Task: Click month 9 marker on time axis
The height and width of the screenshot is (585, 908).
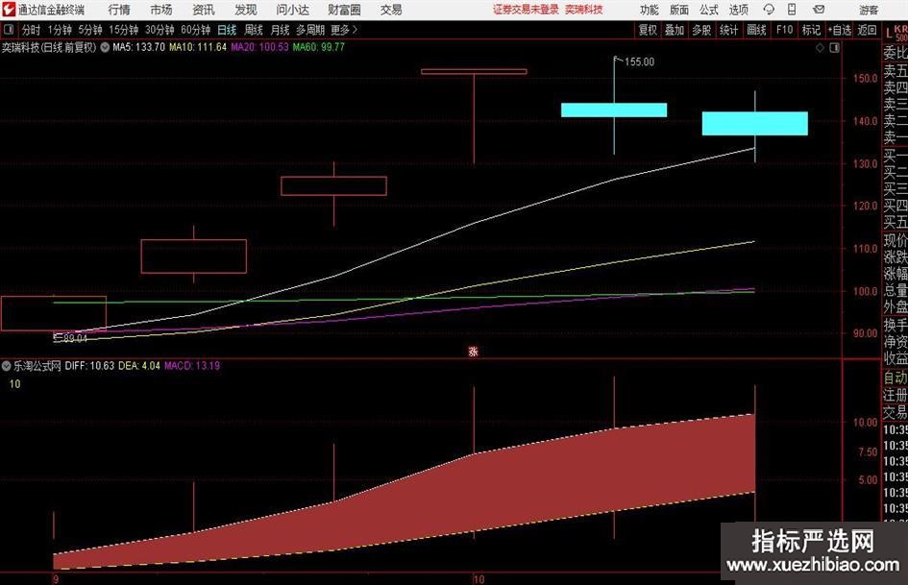Action: (x=56, y=579)
